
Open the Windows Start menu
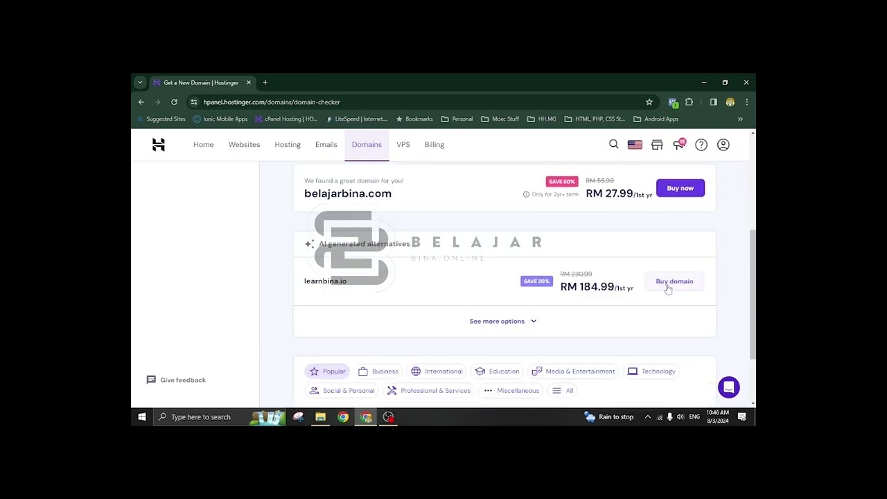pos(141,417)
